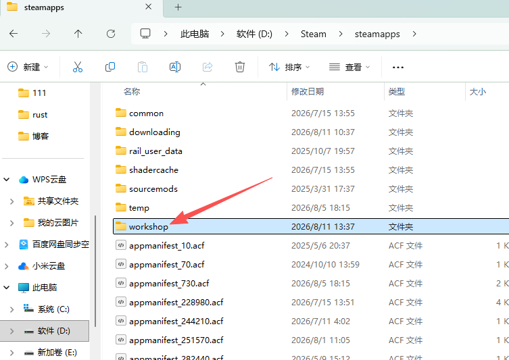Click the Paste icon in toolbar
Screen dimensions: 509x360
(143, 67)
